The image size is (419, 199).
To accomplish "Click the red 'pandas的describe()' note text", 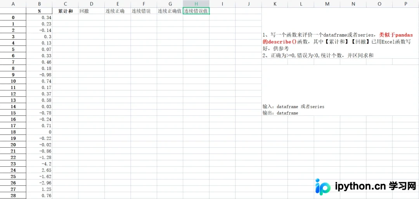I will click(x=338, y=38).
